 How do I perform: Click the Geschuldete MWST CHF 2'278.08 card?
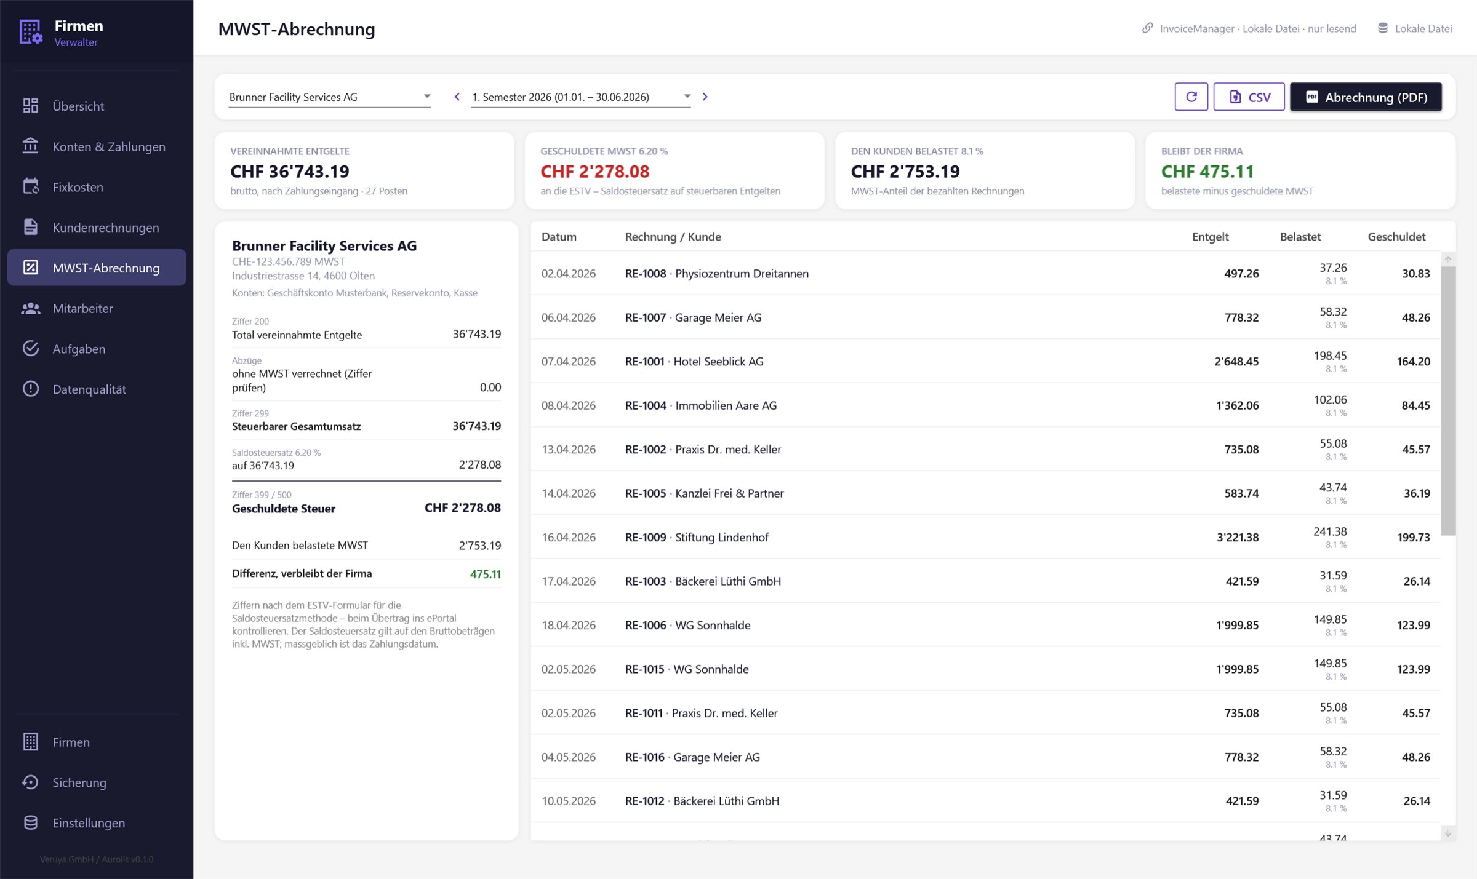pyautogui.click(x=674, y=170)
